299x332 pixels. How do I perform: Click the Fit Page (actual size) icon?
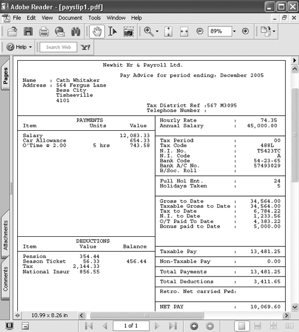point(168,32)
